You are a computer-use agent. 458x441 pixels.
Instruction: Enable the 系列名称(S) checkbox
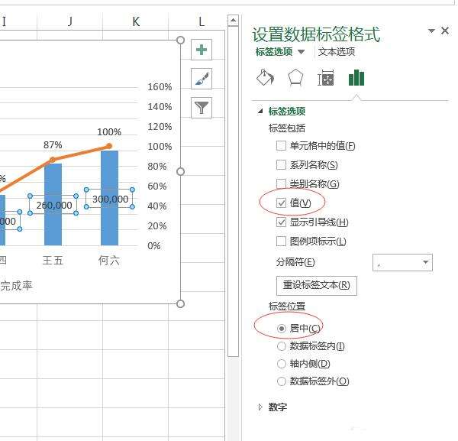281,164
